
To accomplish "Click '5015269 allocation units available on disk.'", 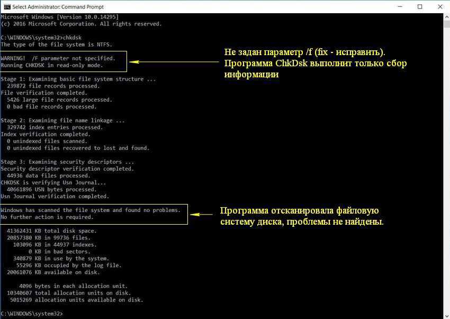I will tap(77, 299).
